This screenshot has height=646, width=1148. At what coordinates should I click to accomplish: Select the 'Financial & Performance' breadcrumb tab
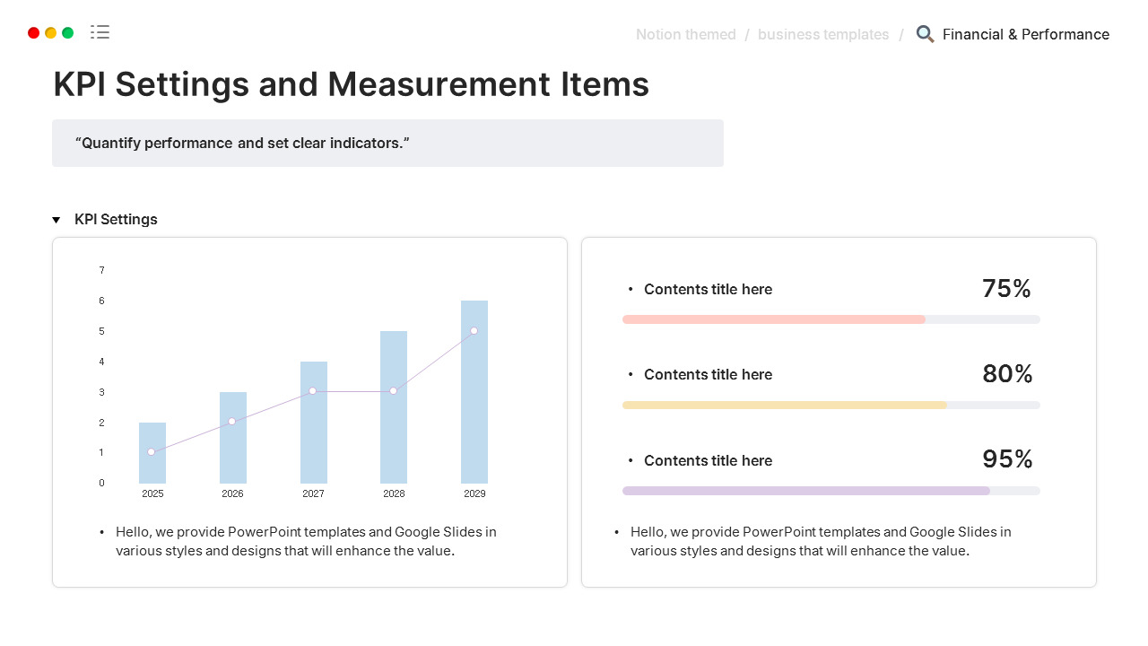click(1026, 34)
